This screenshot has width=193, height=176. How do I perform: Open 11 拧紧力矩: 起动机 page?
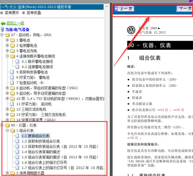click(x=34, y=104)
